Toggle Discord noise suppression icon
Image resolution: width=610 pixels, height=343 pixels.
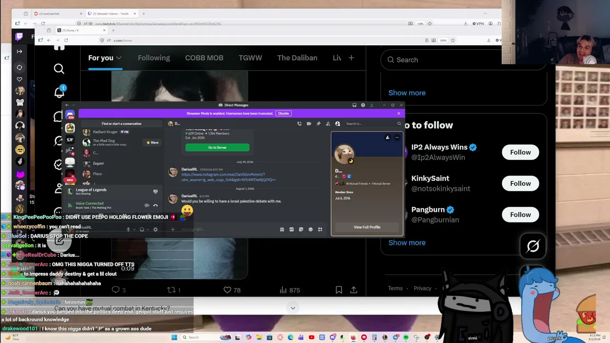[x=147, y=205]
